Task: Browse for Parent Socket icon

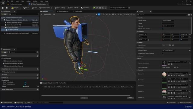Action: (170, 45)
